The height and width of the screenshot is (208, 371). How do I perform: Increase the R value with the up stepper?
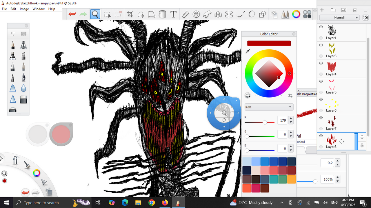pyautogui.click(x=291, y=118)
